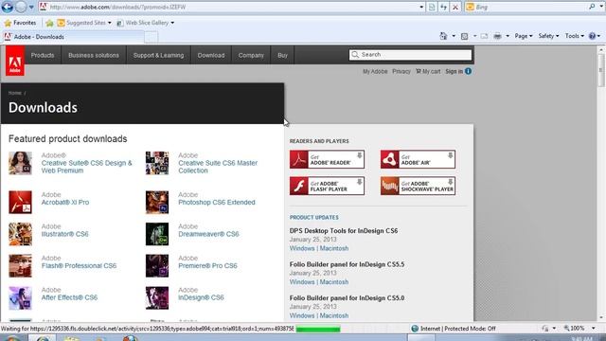Click the Creative Suite CS6 Design & Web Premium thumbnail
The width and height of the screenshot is (606, 341).
tap(20, 163)
